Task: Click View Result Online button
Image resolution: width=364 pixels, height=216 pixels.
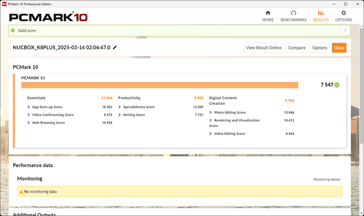Action: coord(264,48)
